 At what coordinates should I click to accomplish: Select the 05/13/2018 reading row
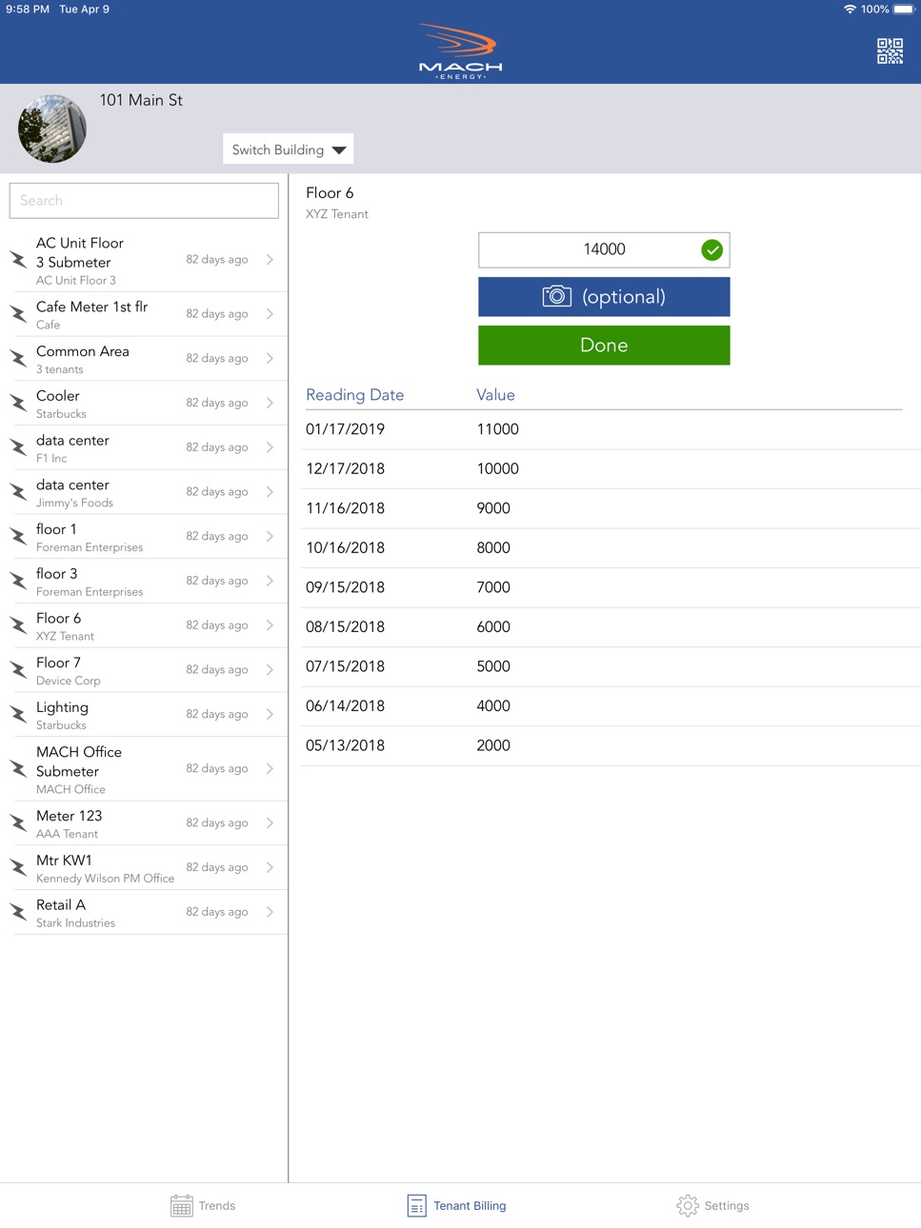(611, 745)
